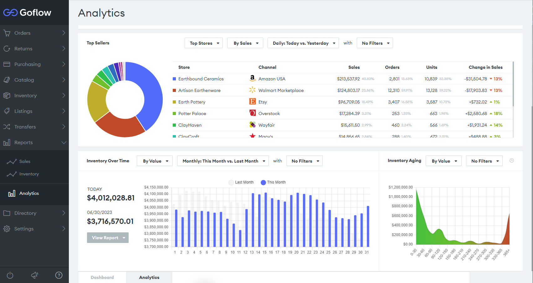The width and height of the screenshot is (533, 283).
Task: Click the Settings gear icon
Action: pyautogui.click(x=7, y=229)
